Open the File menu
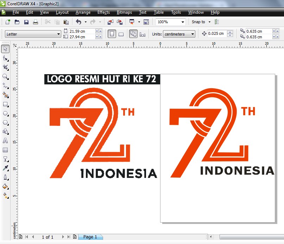This screenshot has width=284, height=244. tap(16, 12)
